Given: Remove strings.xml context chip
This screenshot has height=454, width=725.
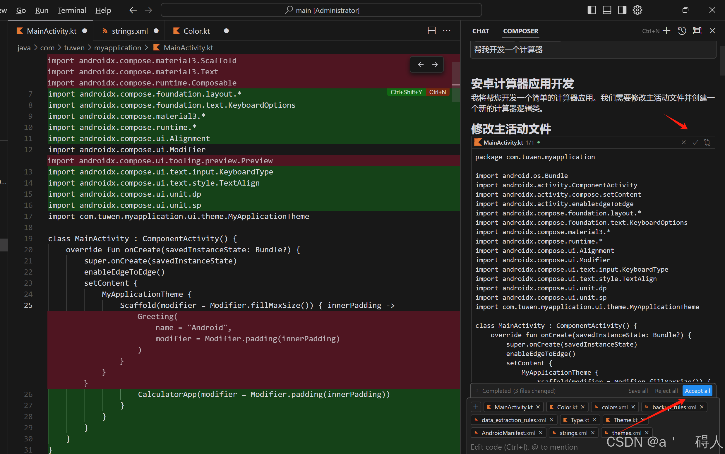Looking at the screenshot, I should [593, 433].
